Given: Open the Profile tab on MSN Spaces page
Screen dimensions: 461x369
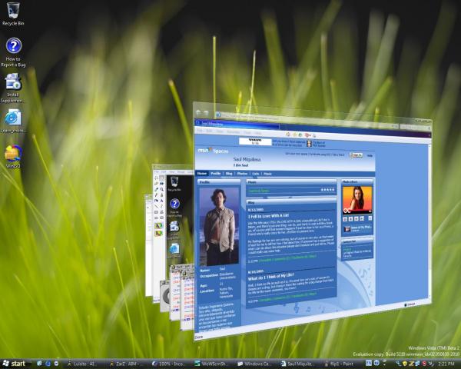Looking at the screenshot, I should coord(215,173).
